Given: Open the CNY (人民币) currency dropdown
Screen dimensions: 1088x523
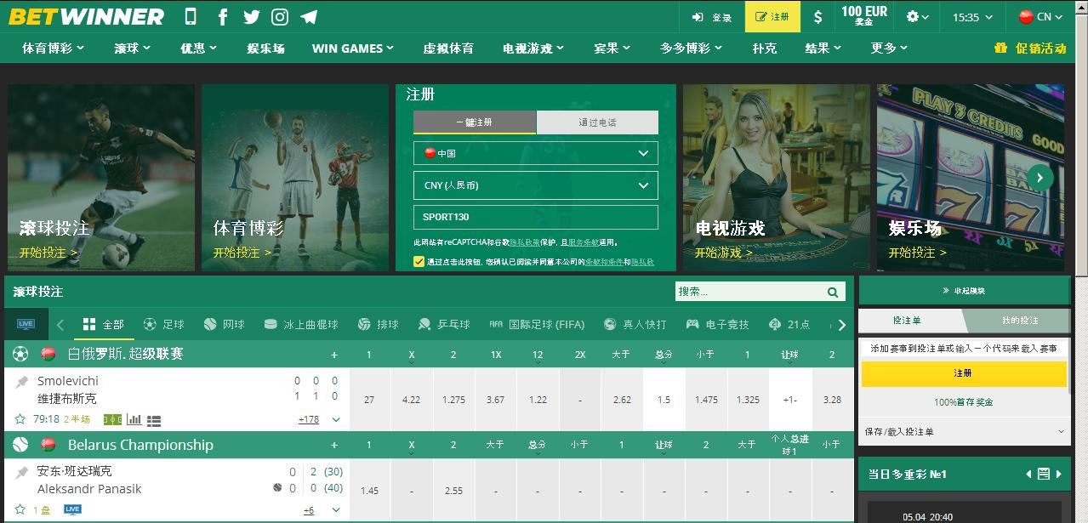Looking at the screenshot, I should pyautogui.click(x=536, y=185).
